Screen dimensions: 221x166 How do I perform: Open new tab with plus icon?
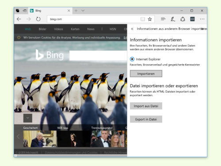[x=76, y=11]
